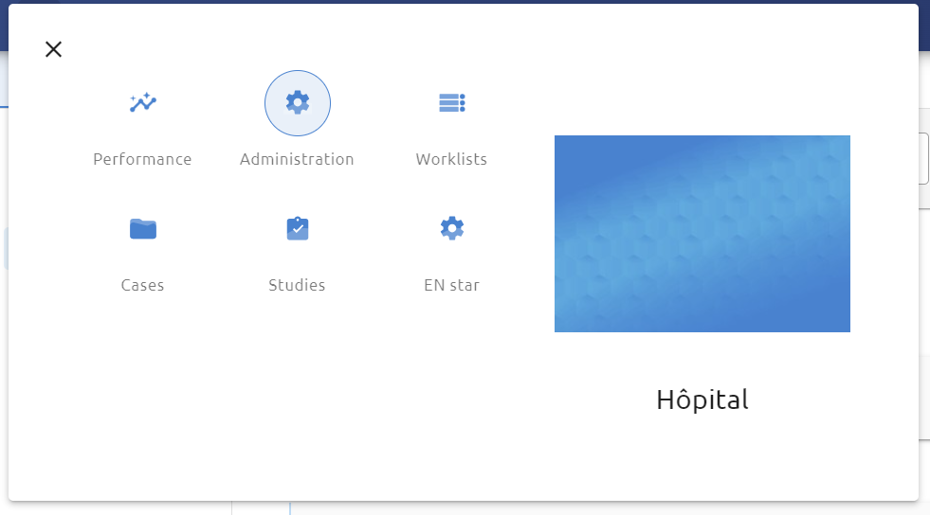
Task: Open the Performance sparkline chart icon
Action: 143,103
